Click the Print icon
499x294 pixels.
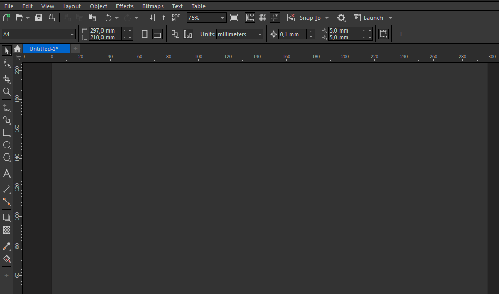tap(51, 18)
